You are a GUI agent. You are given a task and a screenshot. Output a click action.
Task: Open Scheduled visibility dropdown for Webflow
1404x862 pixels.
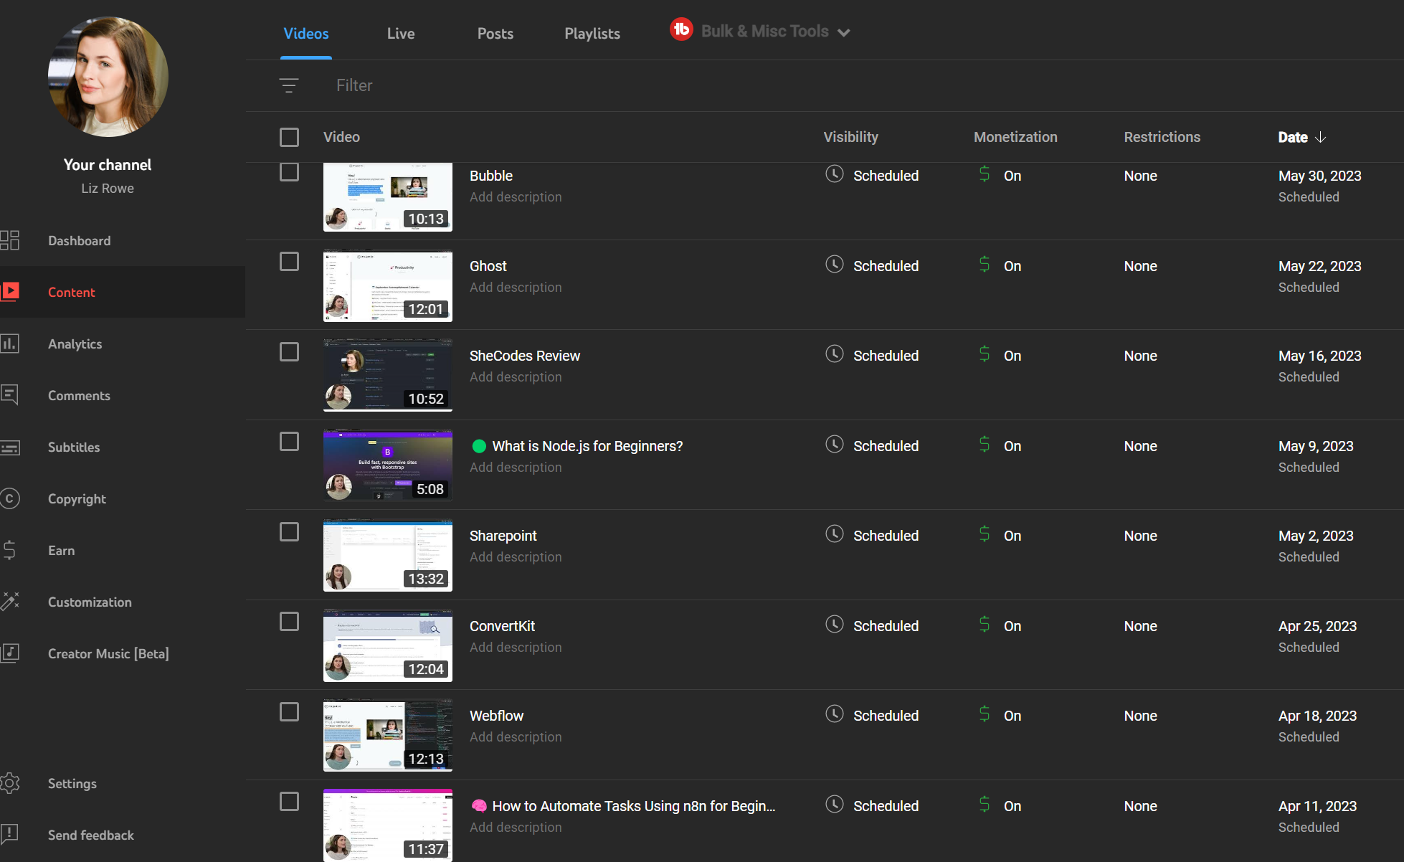click(x=886, y=716)
